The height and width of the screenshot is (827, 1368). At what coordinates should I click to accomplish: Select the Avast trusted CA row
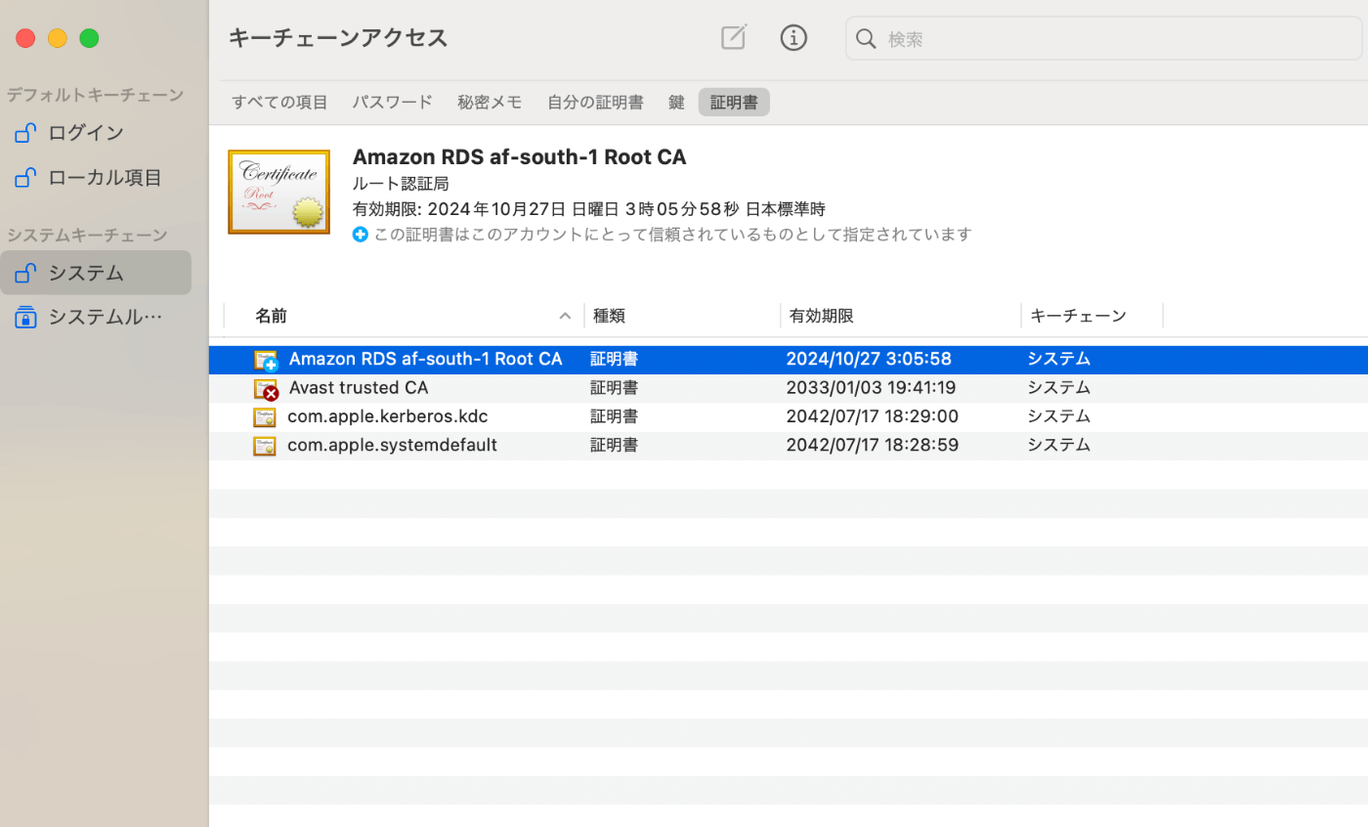pyautogui.click(x=789, y=388)
